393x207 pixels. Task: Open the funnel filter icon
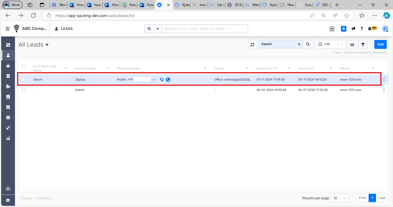(363, 44)
